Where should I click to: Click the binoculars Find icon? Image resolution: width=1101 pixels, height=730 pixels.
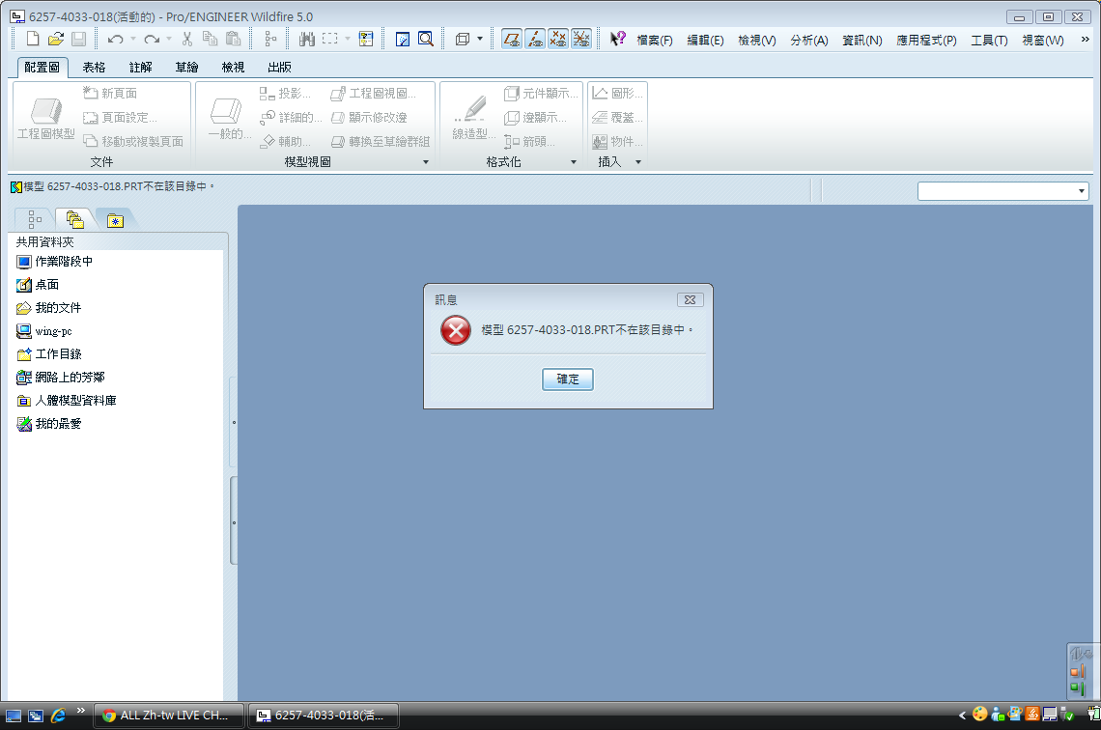(307, 40)
